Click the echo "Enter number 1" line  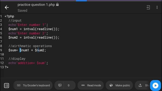tap(28, 25)
